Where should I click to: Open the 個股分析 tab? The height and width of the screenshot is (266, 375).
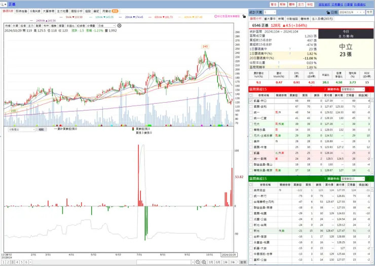tap(77, 11)
